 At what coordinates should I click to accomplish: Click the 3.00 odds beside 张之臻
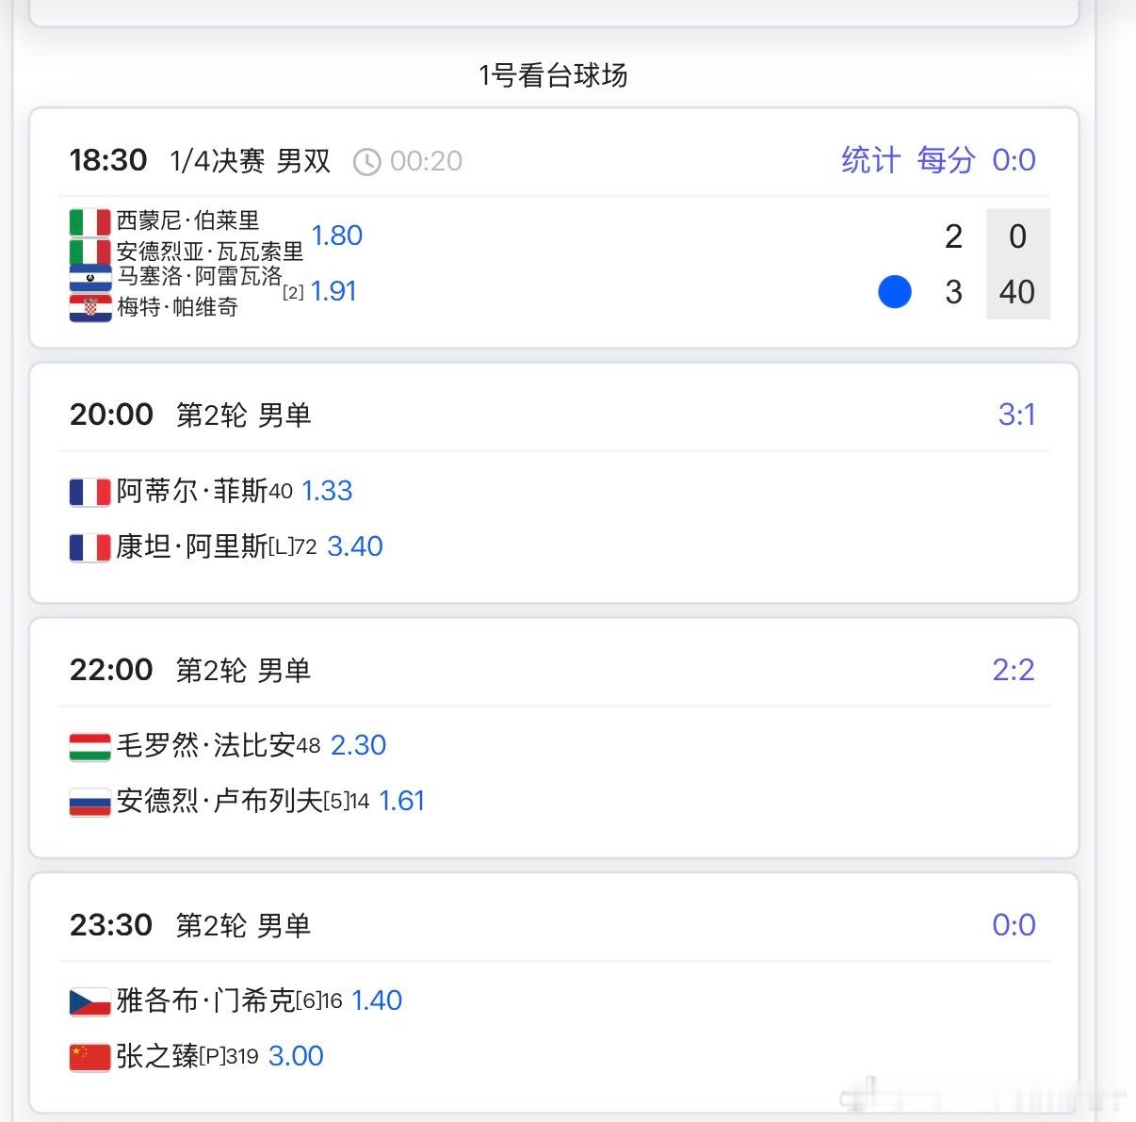296,1055
